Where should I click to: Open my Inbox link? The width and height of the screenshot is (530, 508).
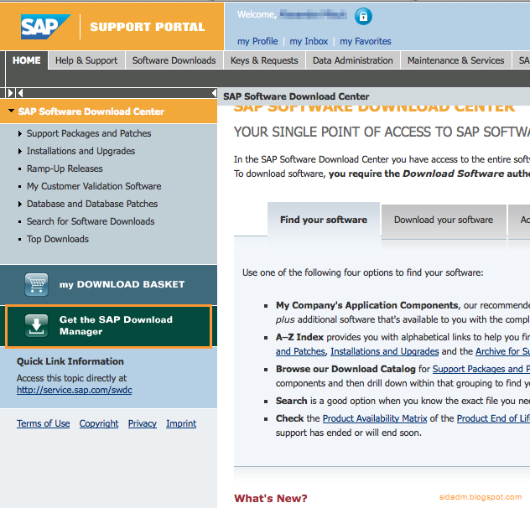coord(309,41)
